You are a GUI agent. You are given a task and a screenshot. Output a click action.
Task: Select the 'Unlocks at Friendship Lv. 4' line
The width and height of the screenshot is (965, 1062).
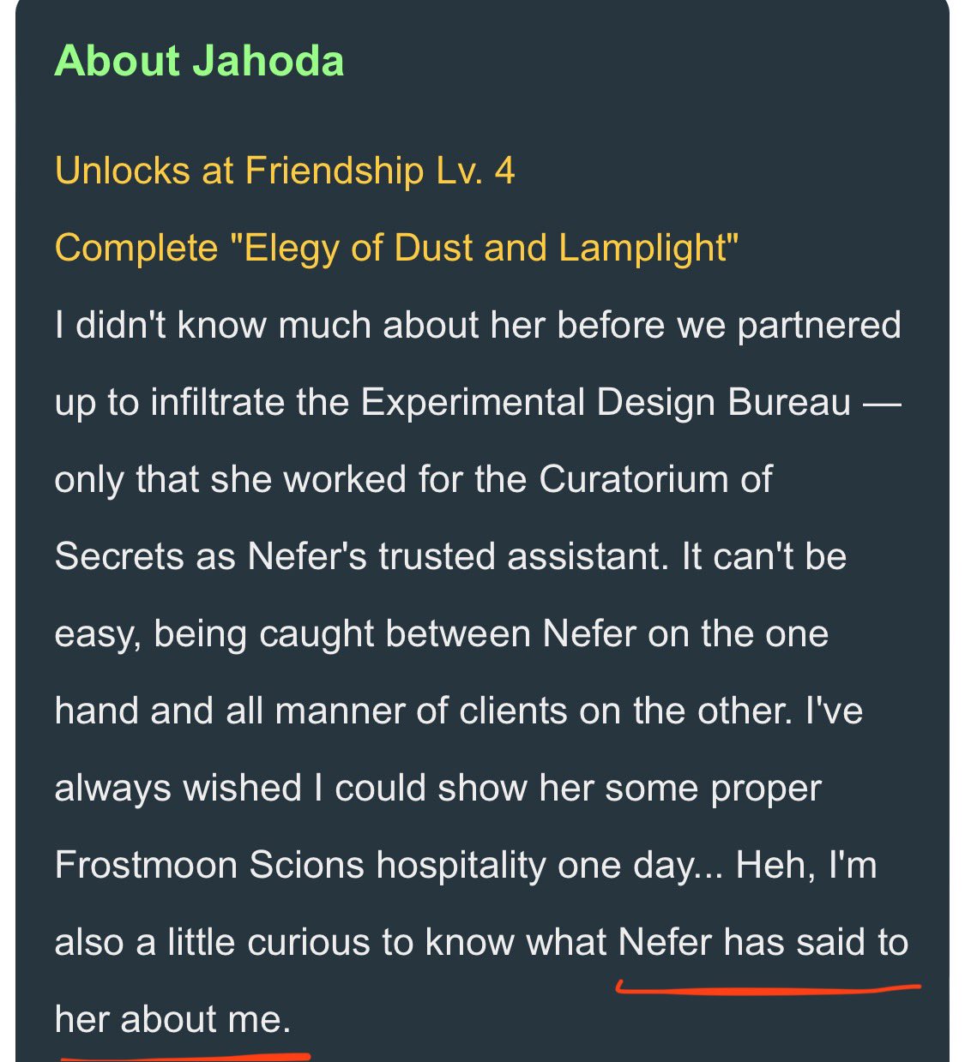[x=285, y=171]
